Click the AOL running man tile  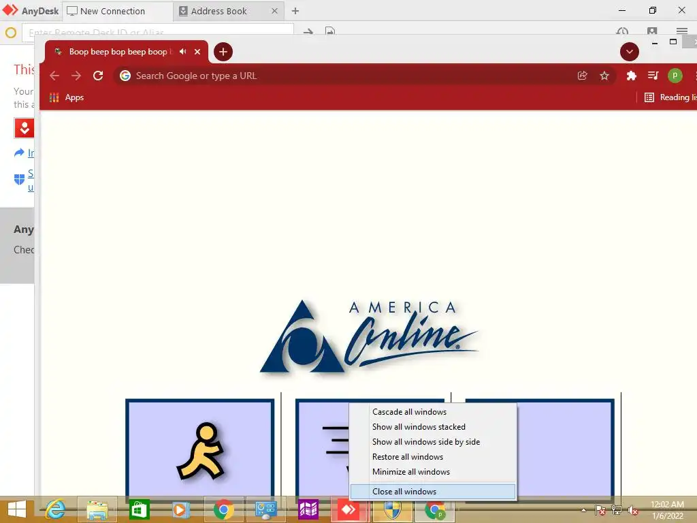coord(200,448)
